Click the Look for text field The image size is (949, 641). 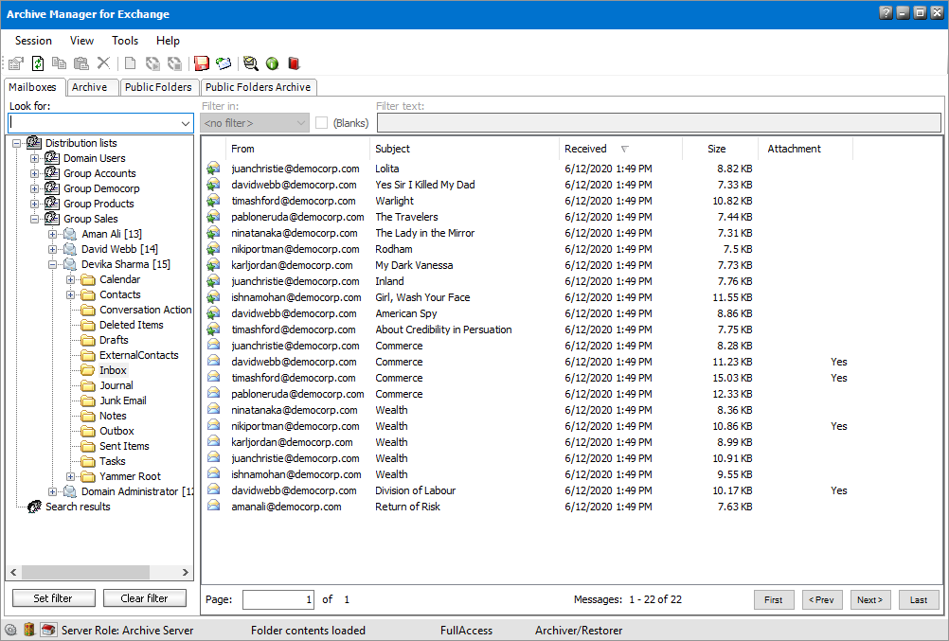(95, 123)
